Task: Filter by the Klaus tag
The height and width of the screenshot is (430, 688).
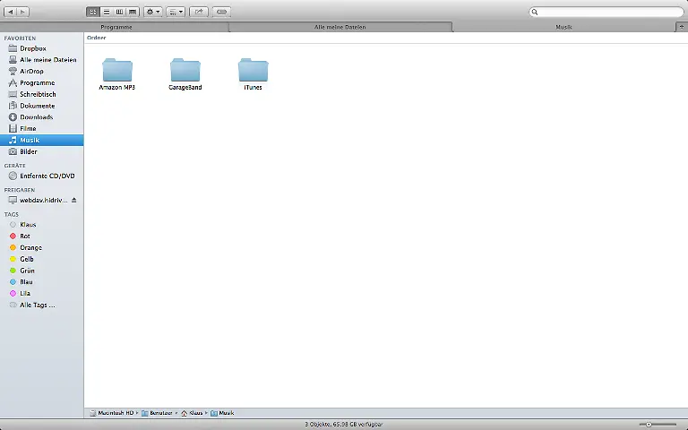Action: [42, 225]
